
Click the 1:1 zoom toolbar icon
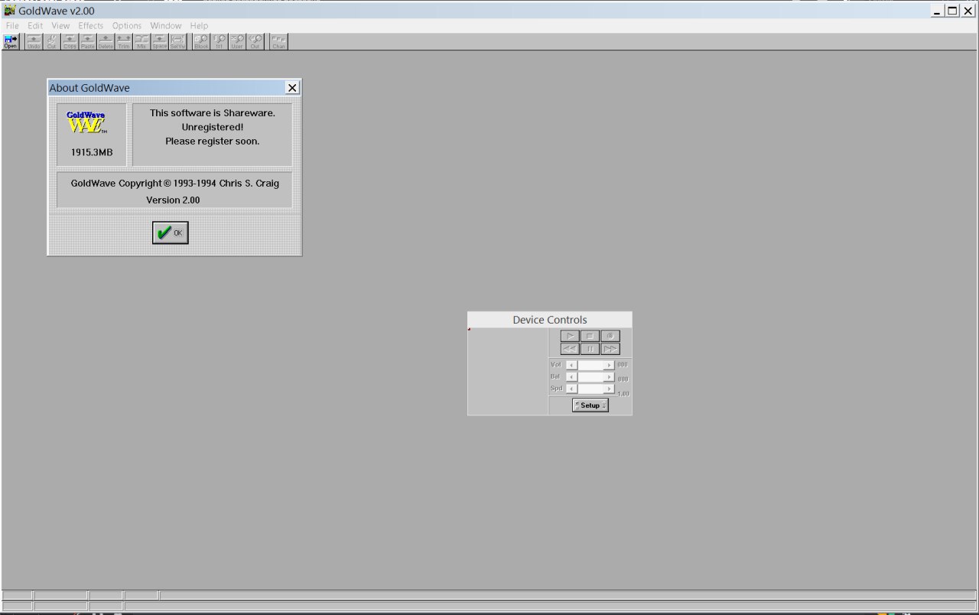pyautogui.click(x=220, y=42)
